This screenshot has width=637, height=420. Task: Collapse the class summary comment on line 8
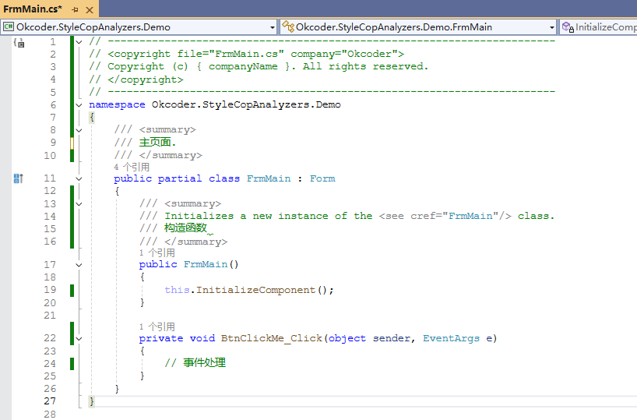[79, 129]
